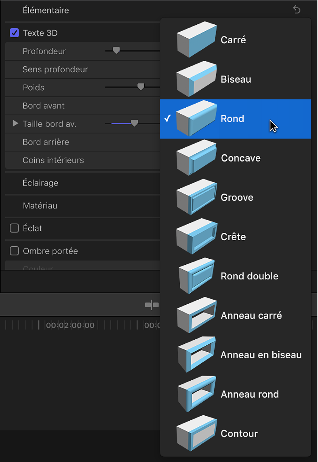Expand the Taille bord av. disclosure triangle
Viewport: 318px width, 462px height.
[15, 123]
